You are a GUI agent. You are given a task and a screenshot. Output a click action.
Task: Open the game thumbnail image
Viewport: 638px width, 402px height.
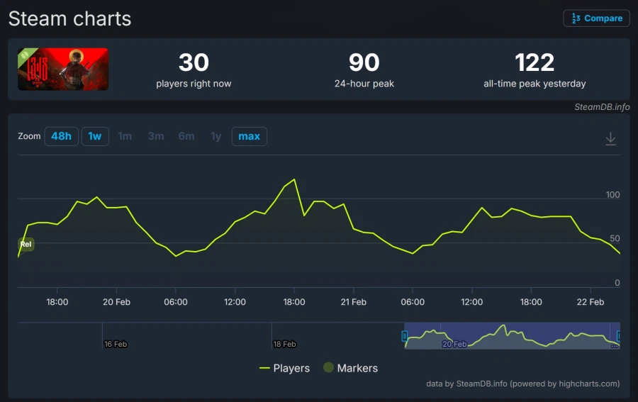pyautogui.click(x=63, y=69)
